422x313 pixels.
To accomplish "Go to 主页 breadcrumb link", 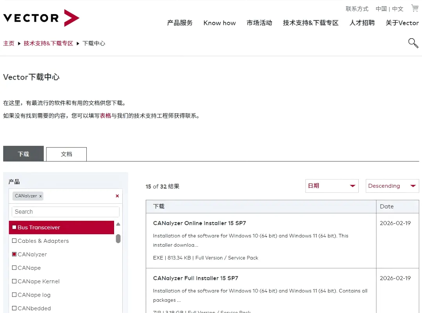I will coord(9,43).
